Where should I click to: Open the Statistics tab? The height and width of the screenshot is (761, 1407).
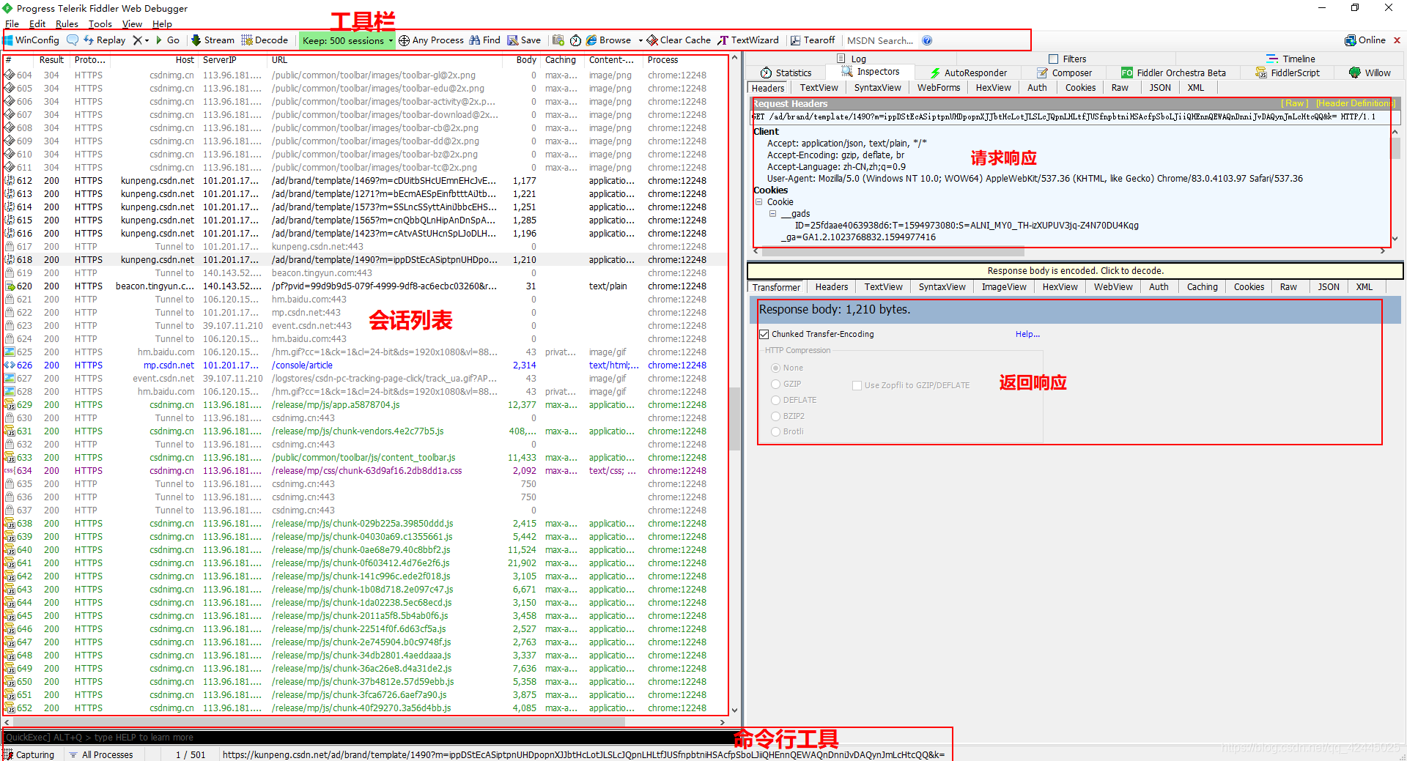pyautogui.click(x=786, y=73)
